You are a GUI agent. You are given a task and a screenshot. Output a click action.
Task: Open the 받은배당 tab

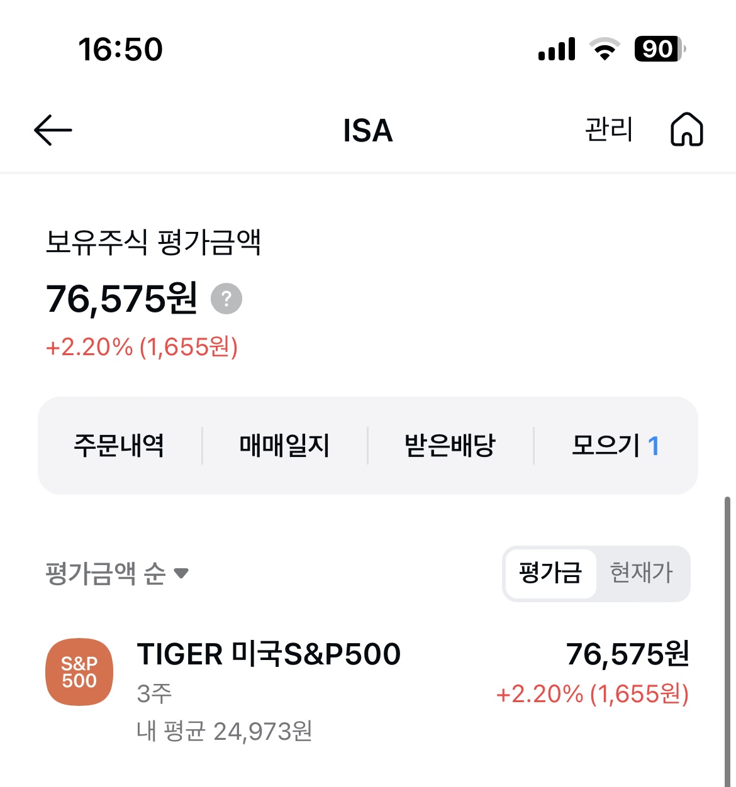pos(450,446)
